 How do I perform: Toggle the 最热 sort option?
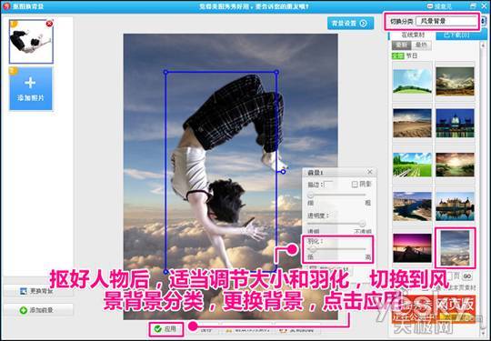click(x=421, y=45)
